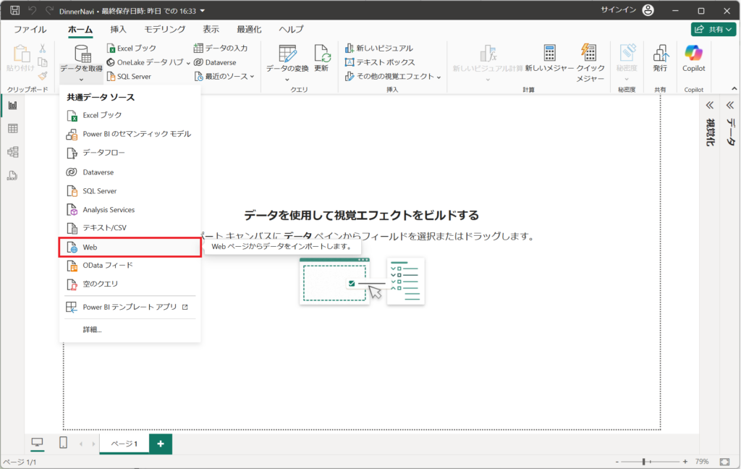The image size is (741, 469).
Task: Open その他の視覚エフェクト dropdown
Action: point(439,77)
